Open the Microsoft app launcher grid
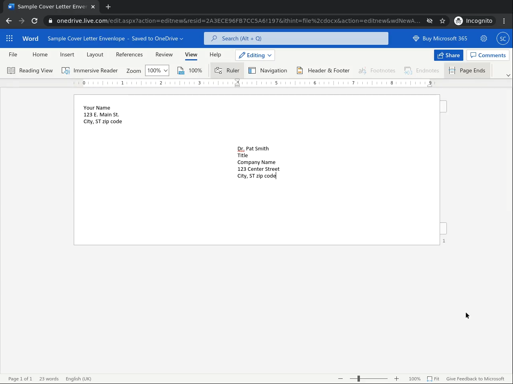513x384 pixels. pyautogui.click(x=10, y=38)
